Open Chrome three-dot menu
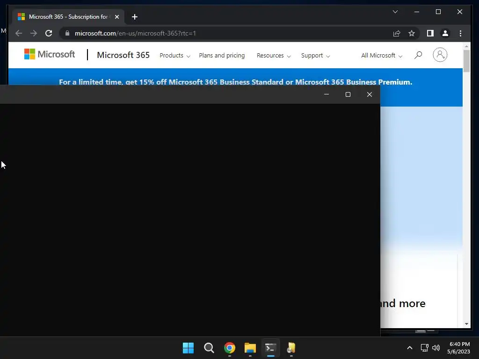 (x=460, y=33)
